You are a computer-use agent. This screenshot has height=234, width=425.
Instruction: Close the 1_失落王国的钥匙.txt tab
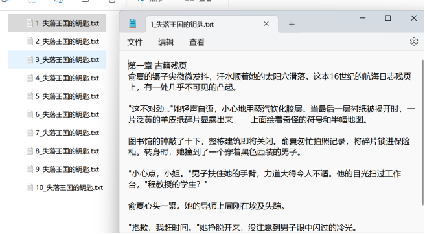tap(266, 24)
